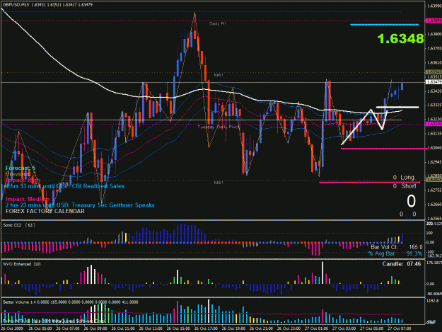Click the 26 Oct 21:00 time label
442x332 pixels.
(x=261, y=328)
